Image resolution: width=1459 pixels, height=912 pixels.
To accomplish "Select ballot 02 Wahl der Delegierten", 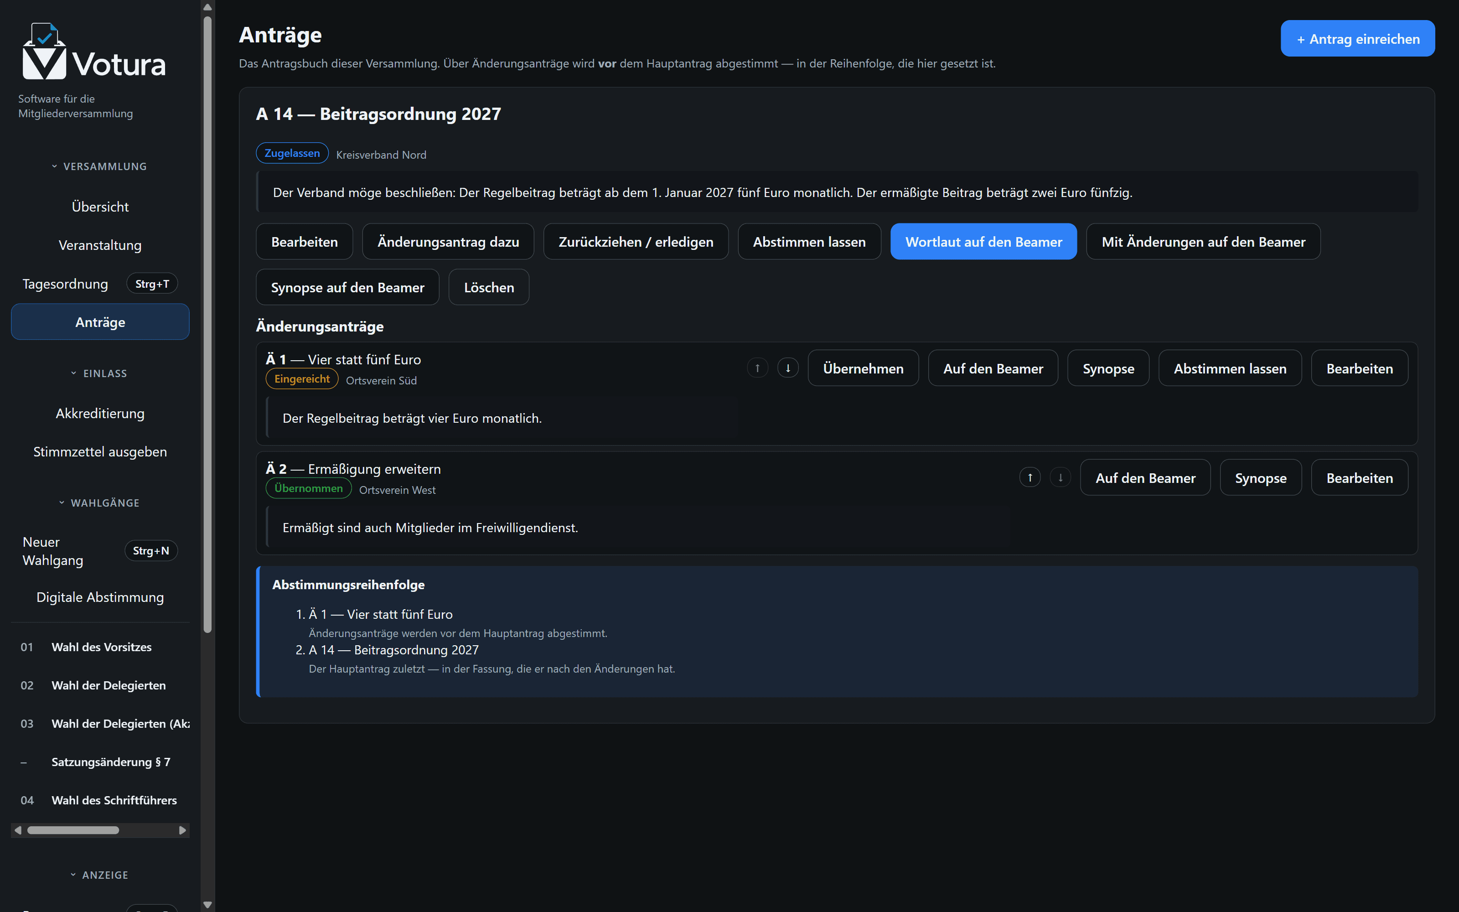I will (x=100, y=685).
